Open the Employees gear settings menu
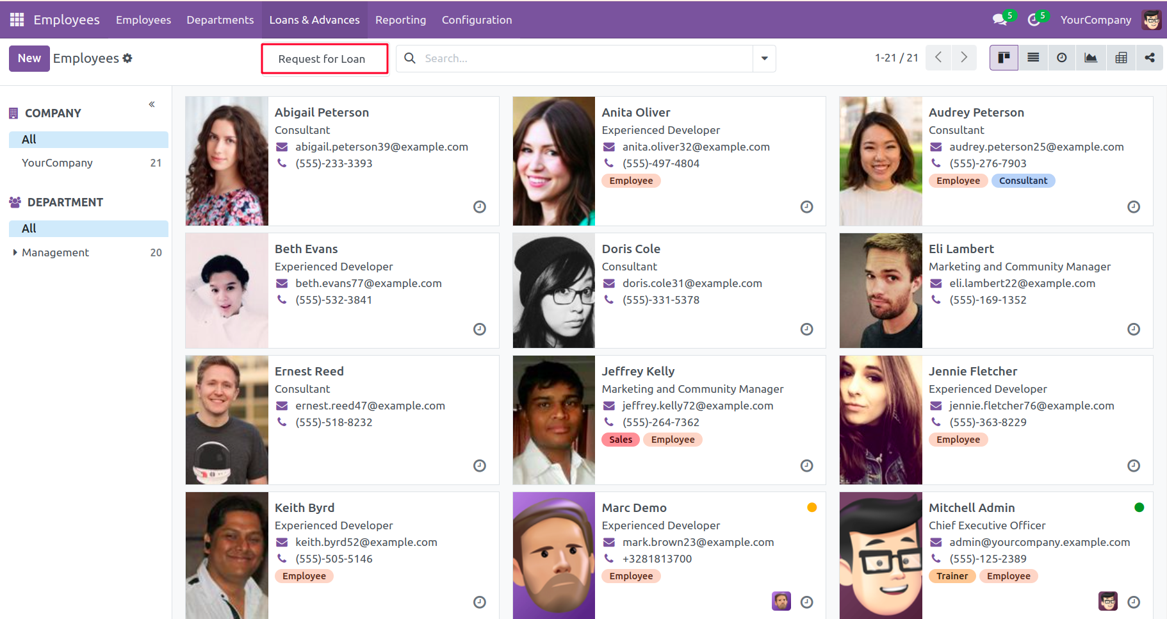The width and height of the screenshot is (1167, 619). [x=127, y=58]
